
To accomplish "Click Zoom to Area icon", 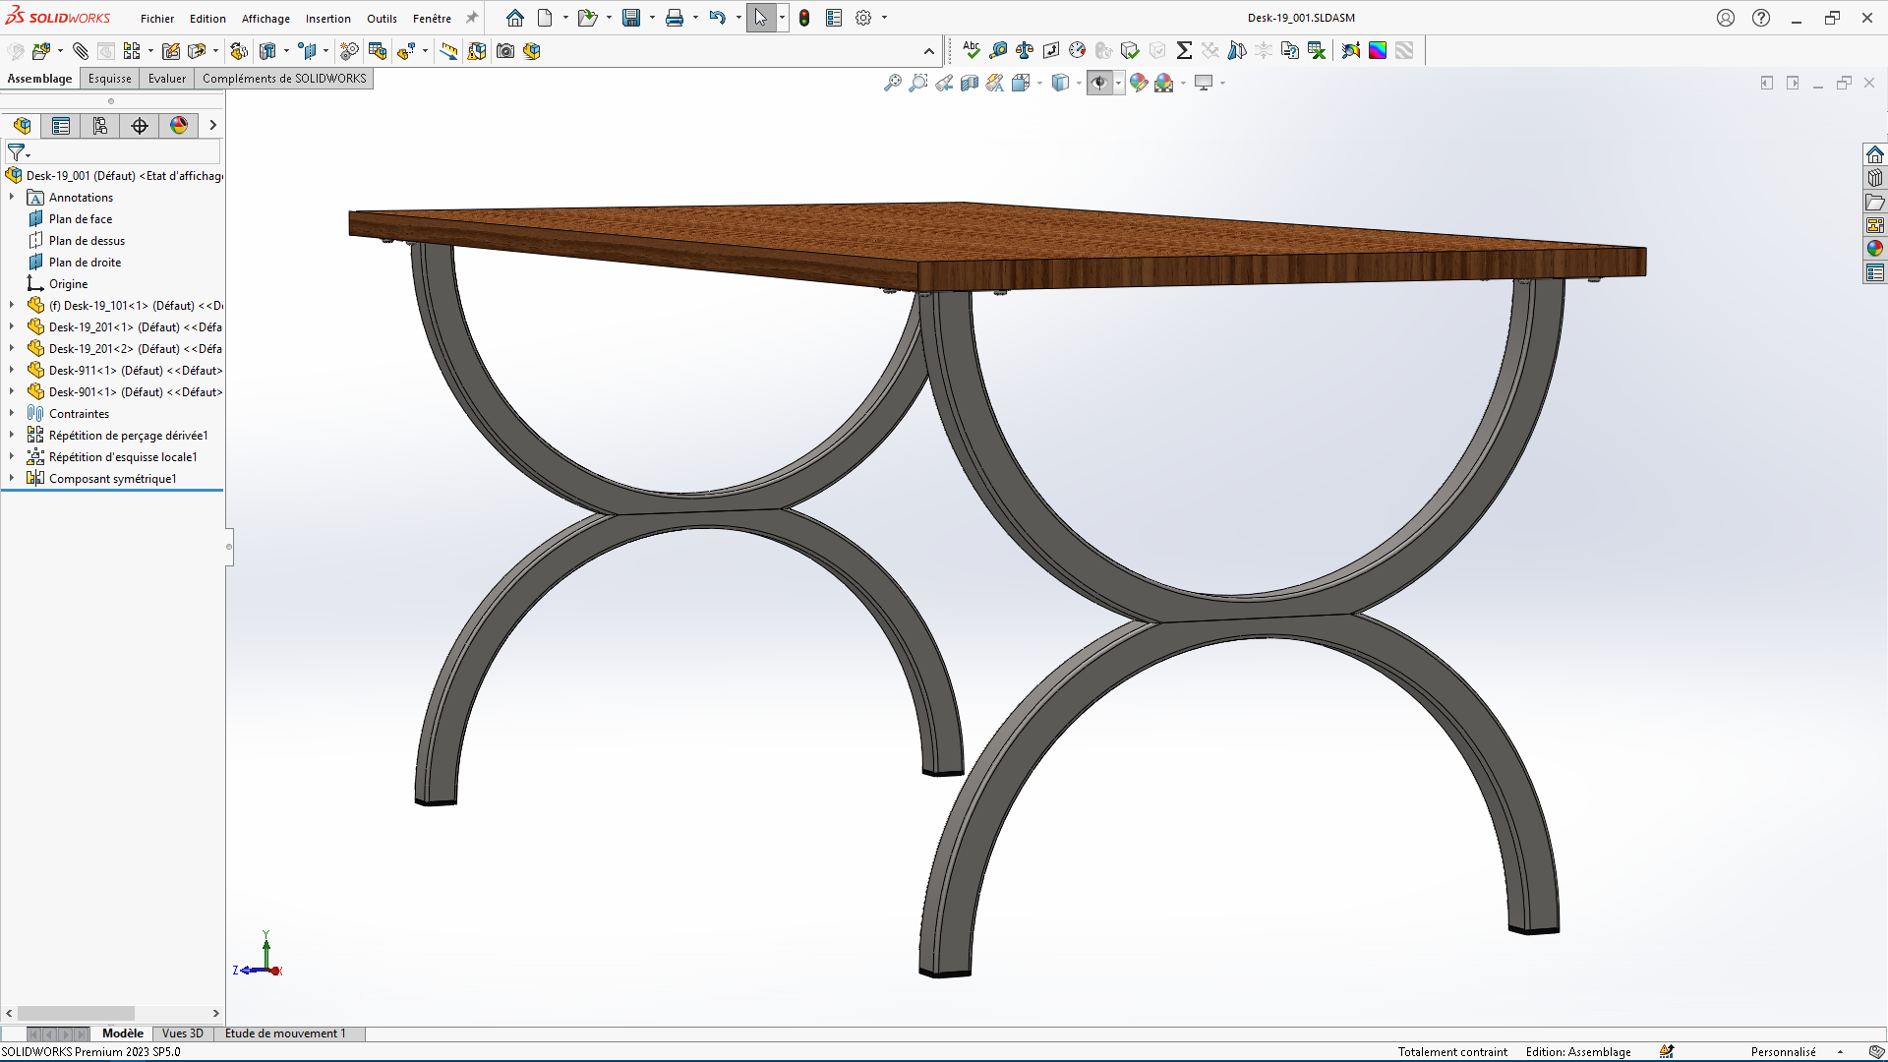I will click(x=918, y=84).
